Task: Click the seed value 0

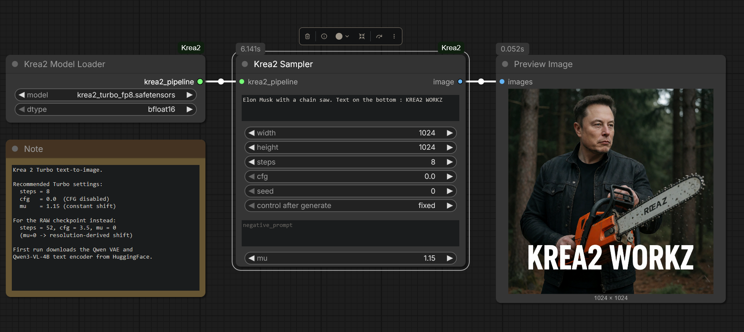Action: [433, 191]
